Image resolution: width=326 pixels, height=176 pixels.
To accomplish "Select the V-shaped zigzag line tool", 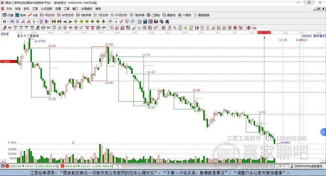I will [x=139, y=28].
